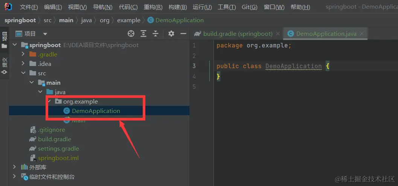Open the 导航(N) menu
The image size is (398, 186).
(102, 7)
